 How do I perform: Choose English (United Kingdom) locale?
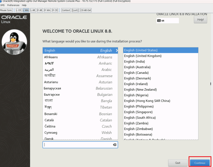coord(161,56)
